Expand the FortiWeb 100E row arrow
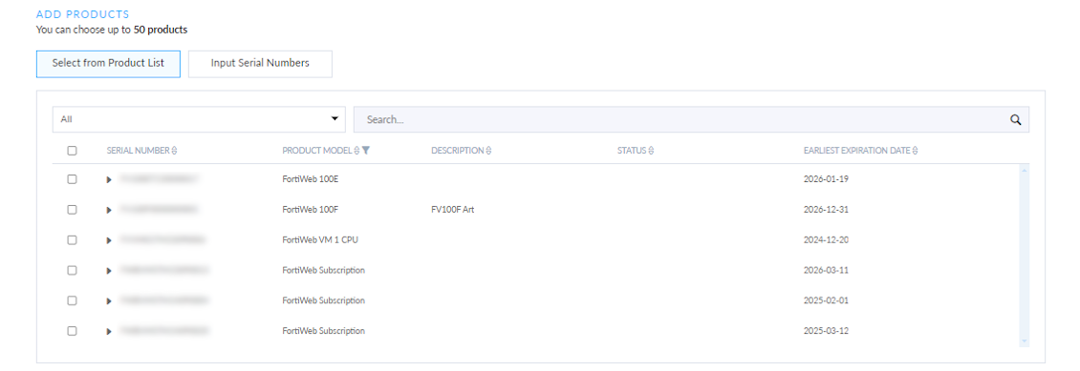Screen dimensions: 1080x371 (109, 179)
